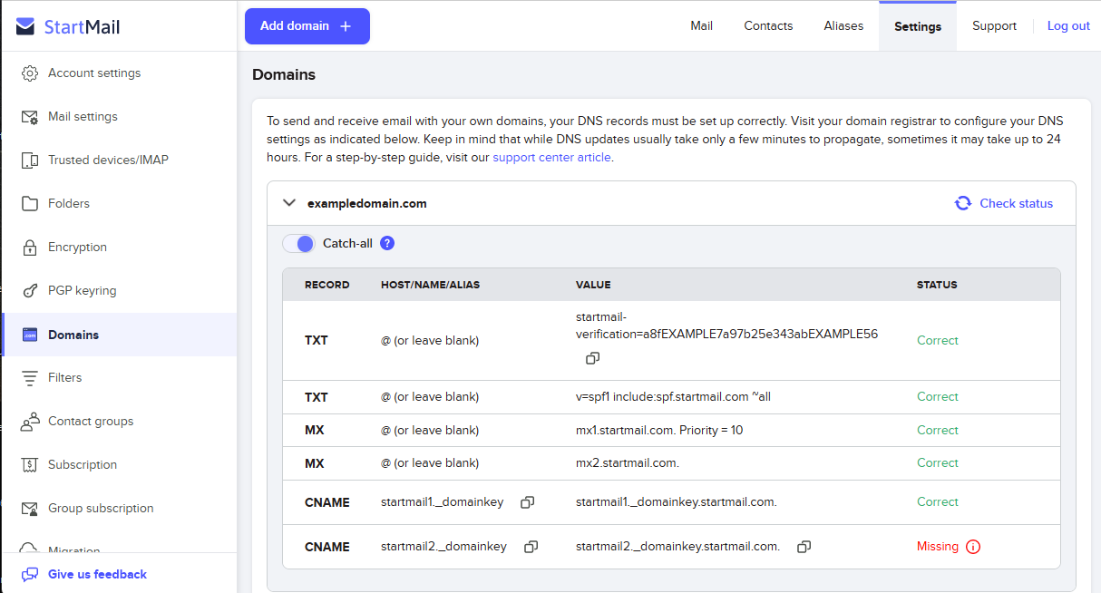1101x593 pixels.
Task: Click the PGP keyring key icon
Action: (x=30, y=291)
